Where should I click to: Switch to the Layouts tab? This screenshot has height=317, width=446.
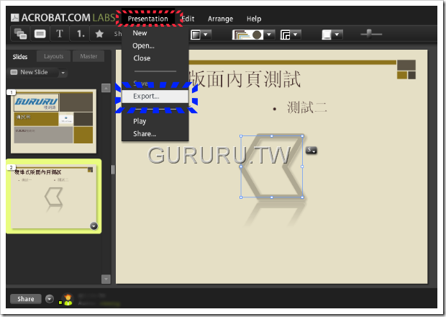(53, 56)
